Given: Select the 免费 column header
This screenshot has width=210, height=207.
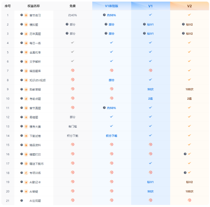Looking at the screenshot, I should coord(73,6).
